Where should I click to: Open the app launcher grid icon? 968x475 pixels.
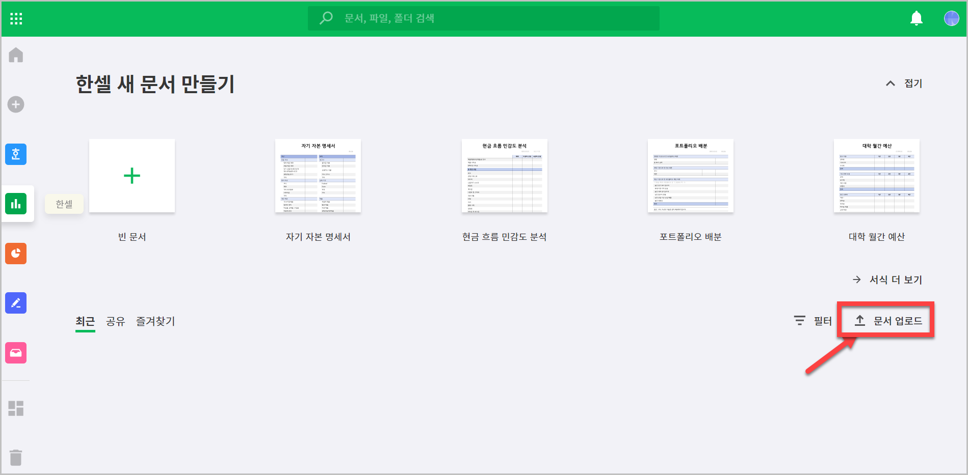[16, 19]
